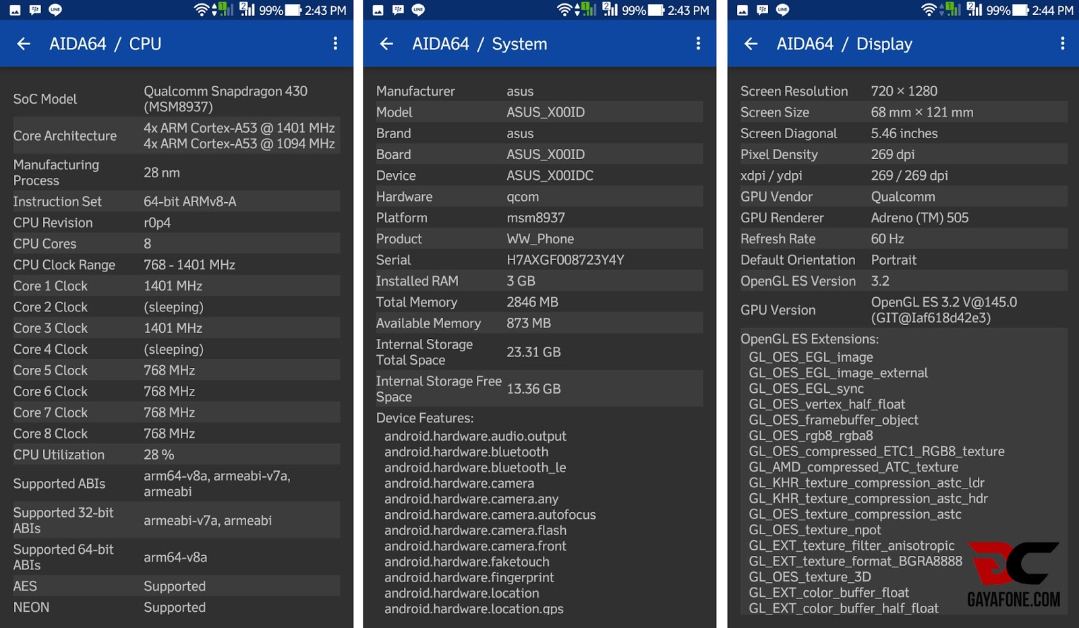Select the 'android.hardware.audio.output' feature

pyautogui.click(x=475, y=436)
